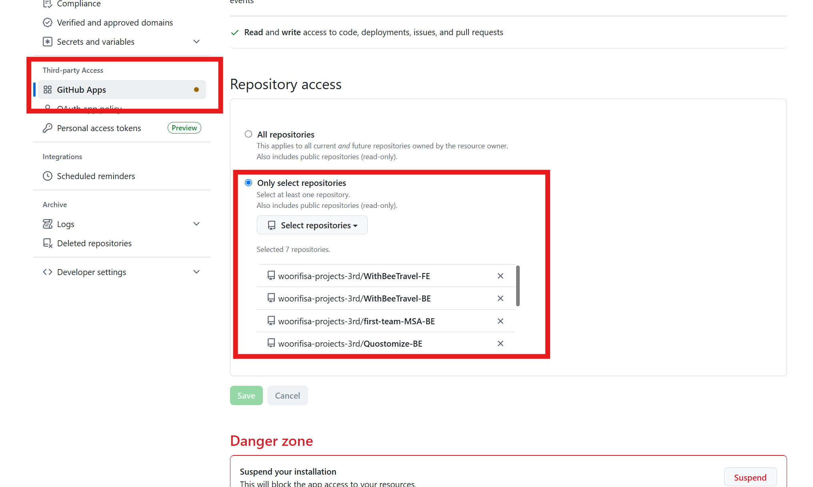Image resolution: width=813 pixels, height=487 pixels.
Task: Expand the Secrets and variables section
Action: click(196, 42)
